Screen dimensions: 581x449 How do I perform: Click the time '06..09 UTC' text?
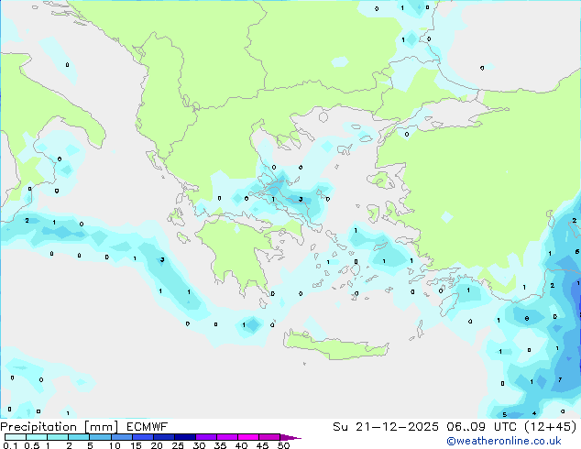point(481,427)
